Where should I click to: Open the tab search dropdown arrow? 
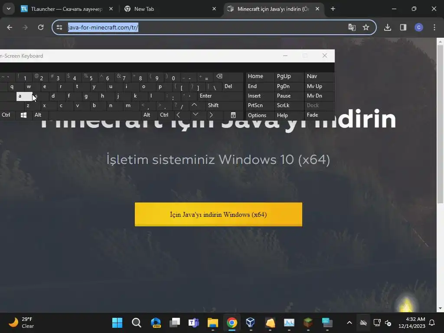[9, 9]
